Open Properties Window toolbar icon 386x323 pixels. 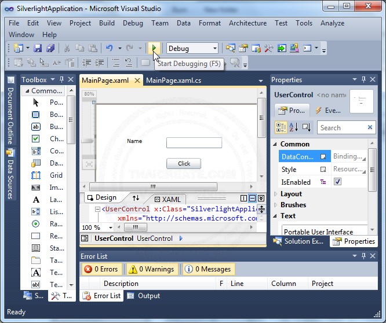(x=243, y=48)
